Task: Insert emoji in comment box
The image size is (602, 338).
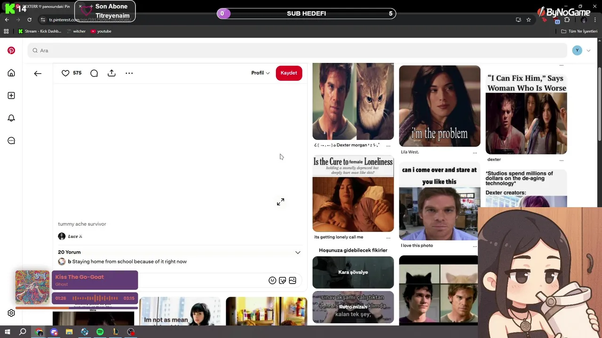Action: click(x=272, y=280)
